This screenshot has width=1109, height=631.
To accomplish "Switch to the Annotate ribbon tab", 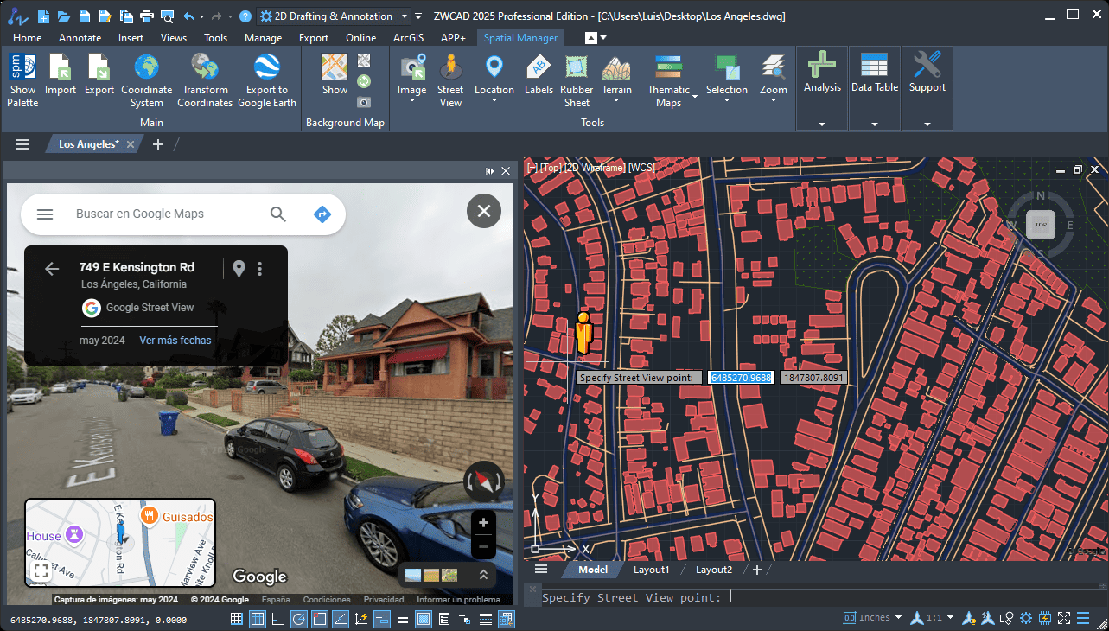I will 80,37.
